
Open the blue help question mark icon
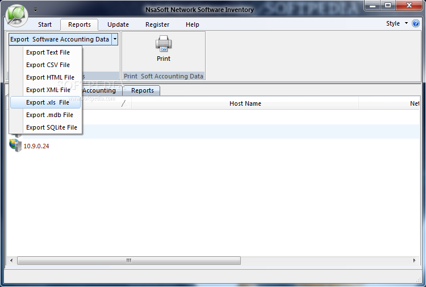pos(416,23)
